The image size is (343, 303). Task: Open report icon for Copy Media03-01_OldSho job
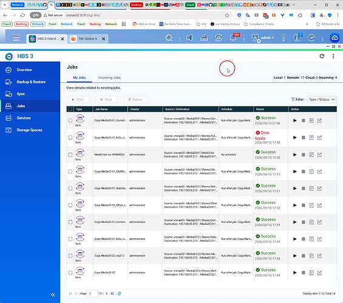311,171
